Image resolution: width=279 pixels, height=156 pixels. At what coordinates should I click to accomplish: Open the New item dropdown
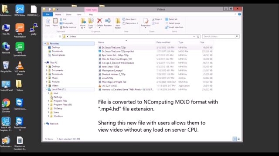(129, 19)
